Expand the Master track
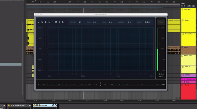The image size is (197, 109). [182, 85]
